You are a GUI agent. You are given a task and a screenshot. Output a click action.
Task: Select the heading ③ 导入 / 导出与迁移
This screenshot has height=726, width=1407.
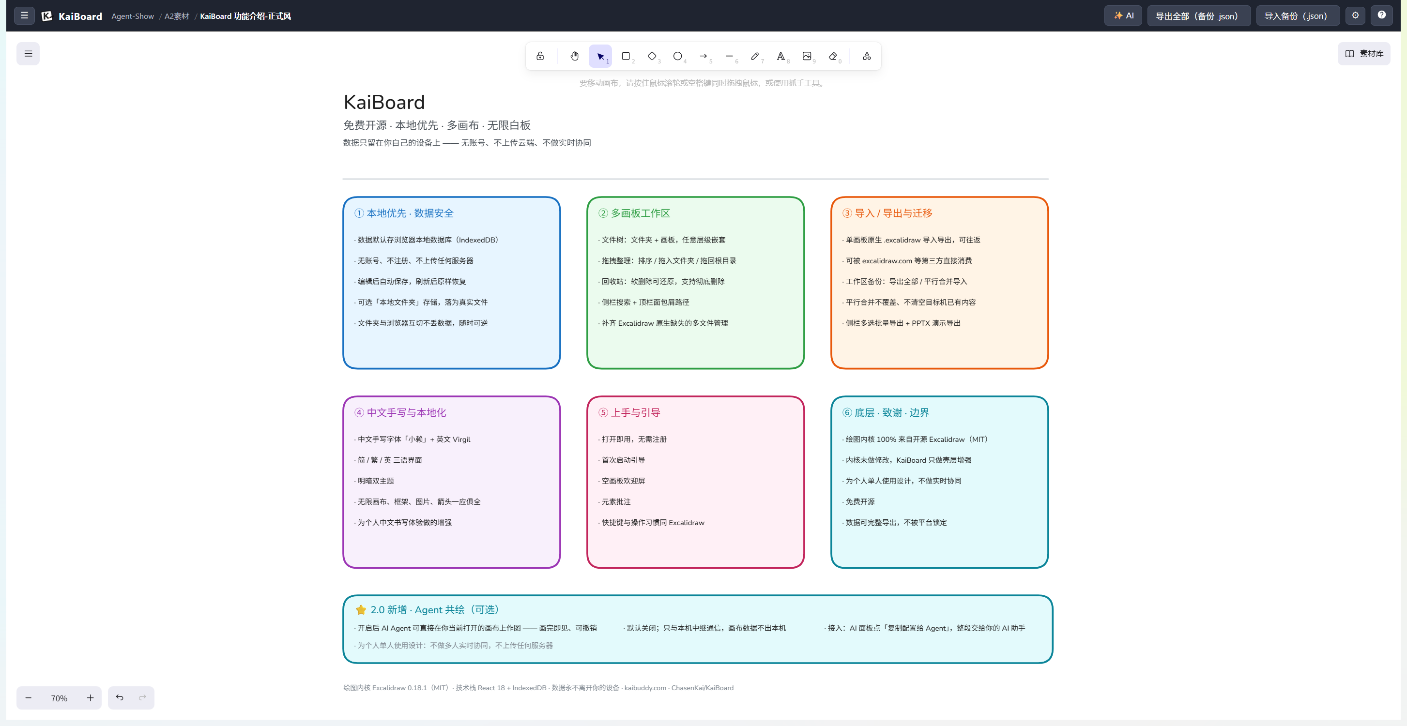[887, 213]
